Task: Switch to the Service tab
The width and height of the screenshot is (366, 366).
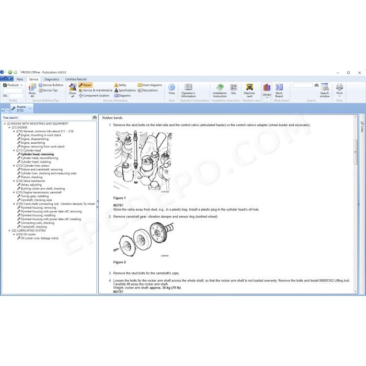Action: (x=33, y=79)
